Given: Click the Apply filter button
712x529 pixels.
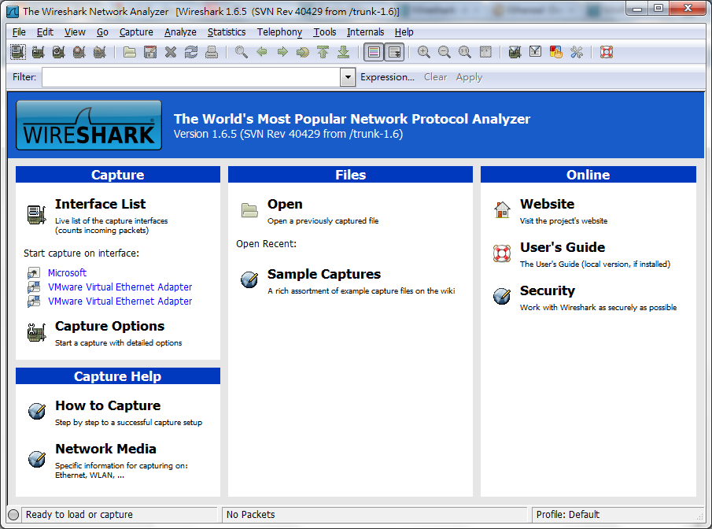Looking at the screenshot, I should tap(469, 77).
